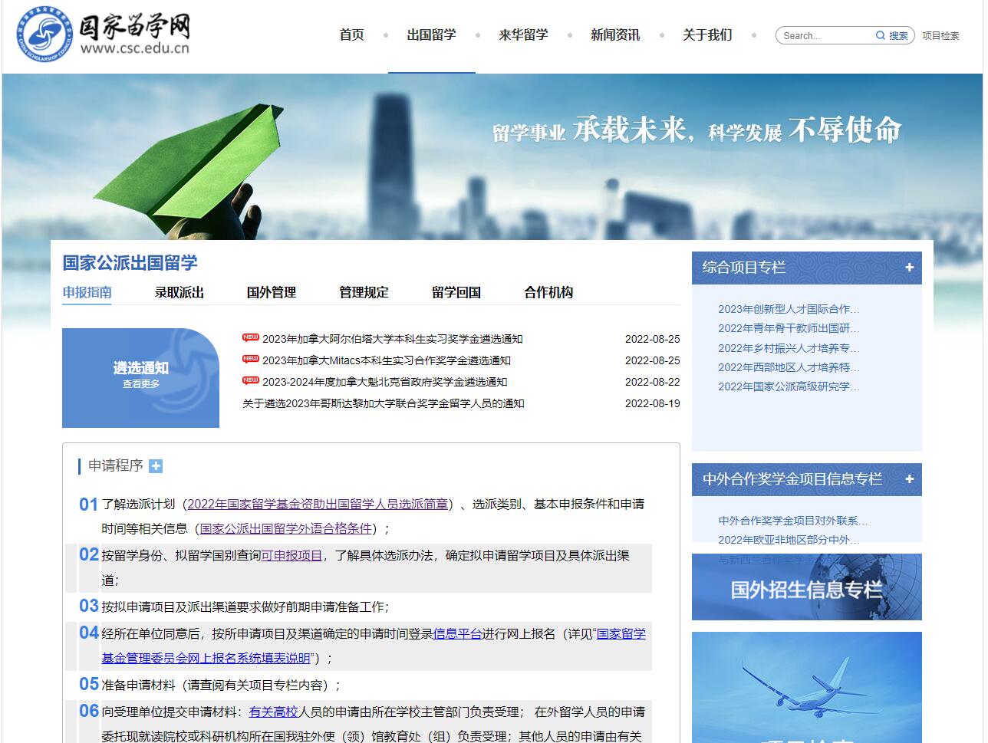The image size is (988, 743).
Task: Click the search magnifier icon
Action: 881,35
